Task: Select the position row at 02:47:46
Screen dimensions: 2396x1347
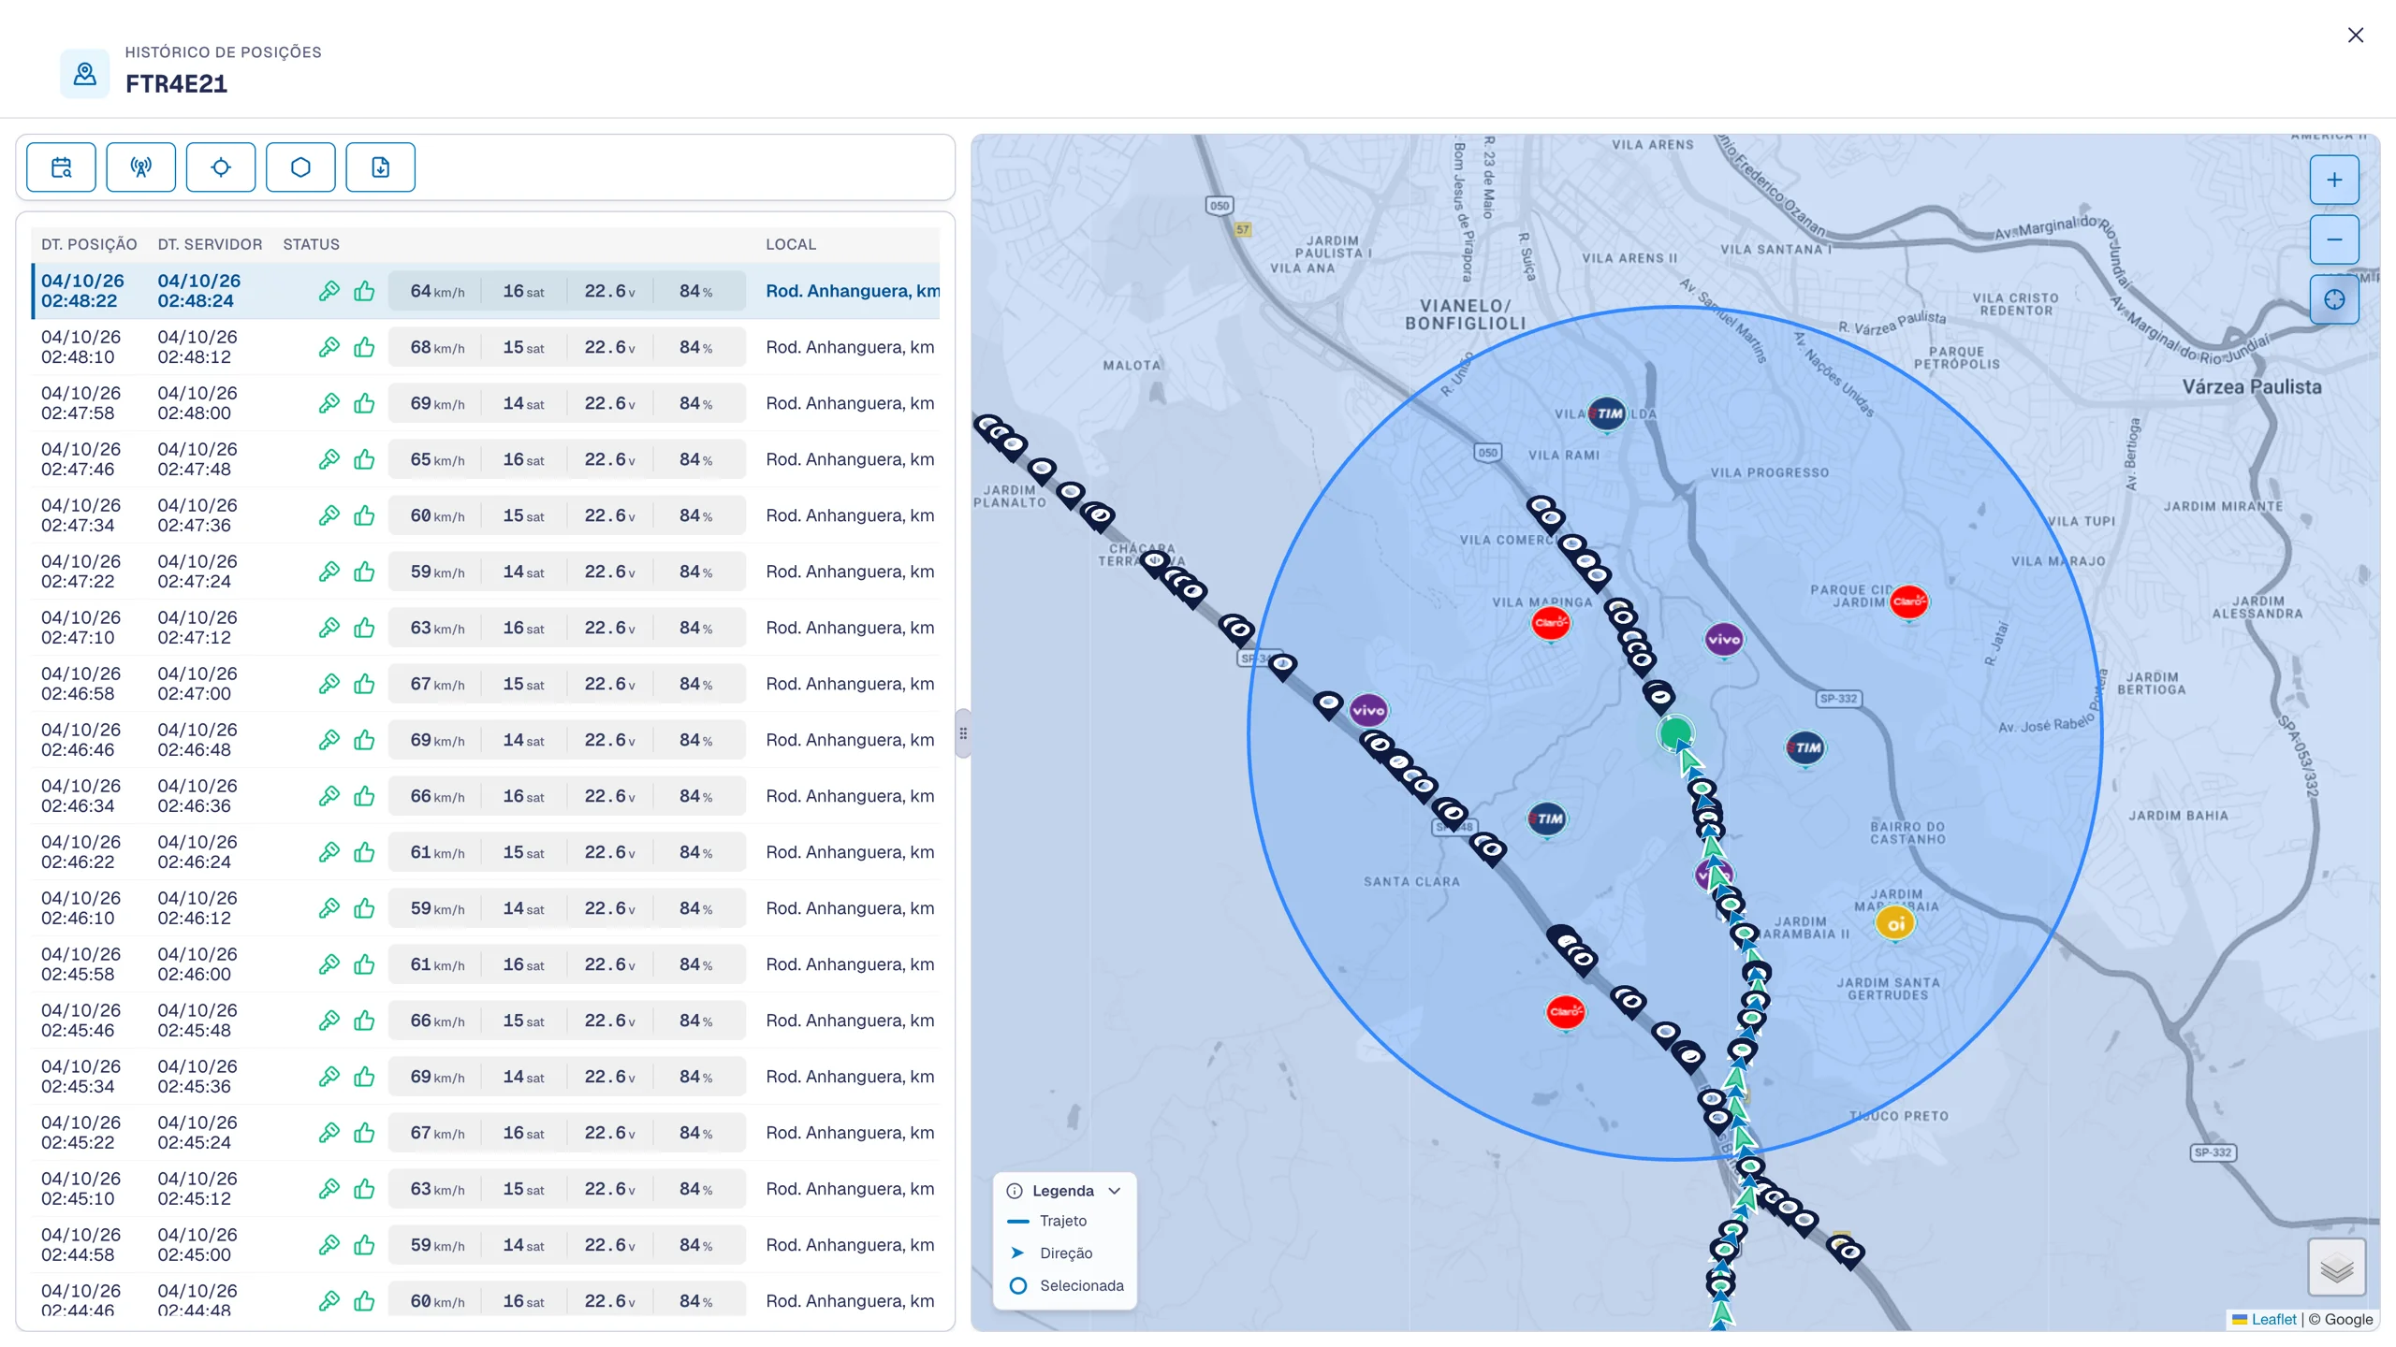Action: coord(486,459)
